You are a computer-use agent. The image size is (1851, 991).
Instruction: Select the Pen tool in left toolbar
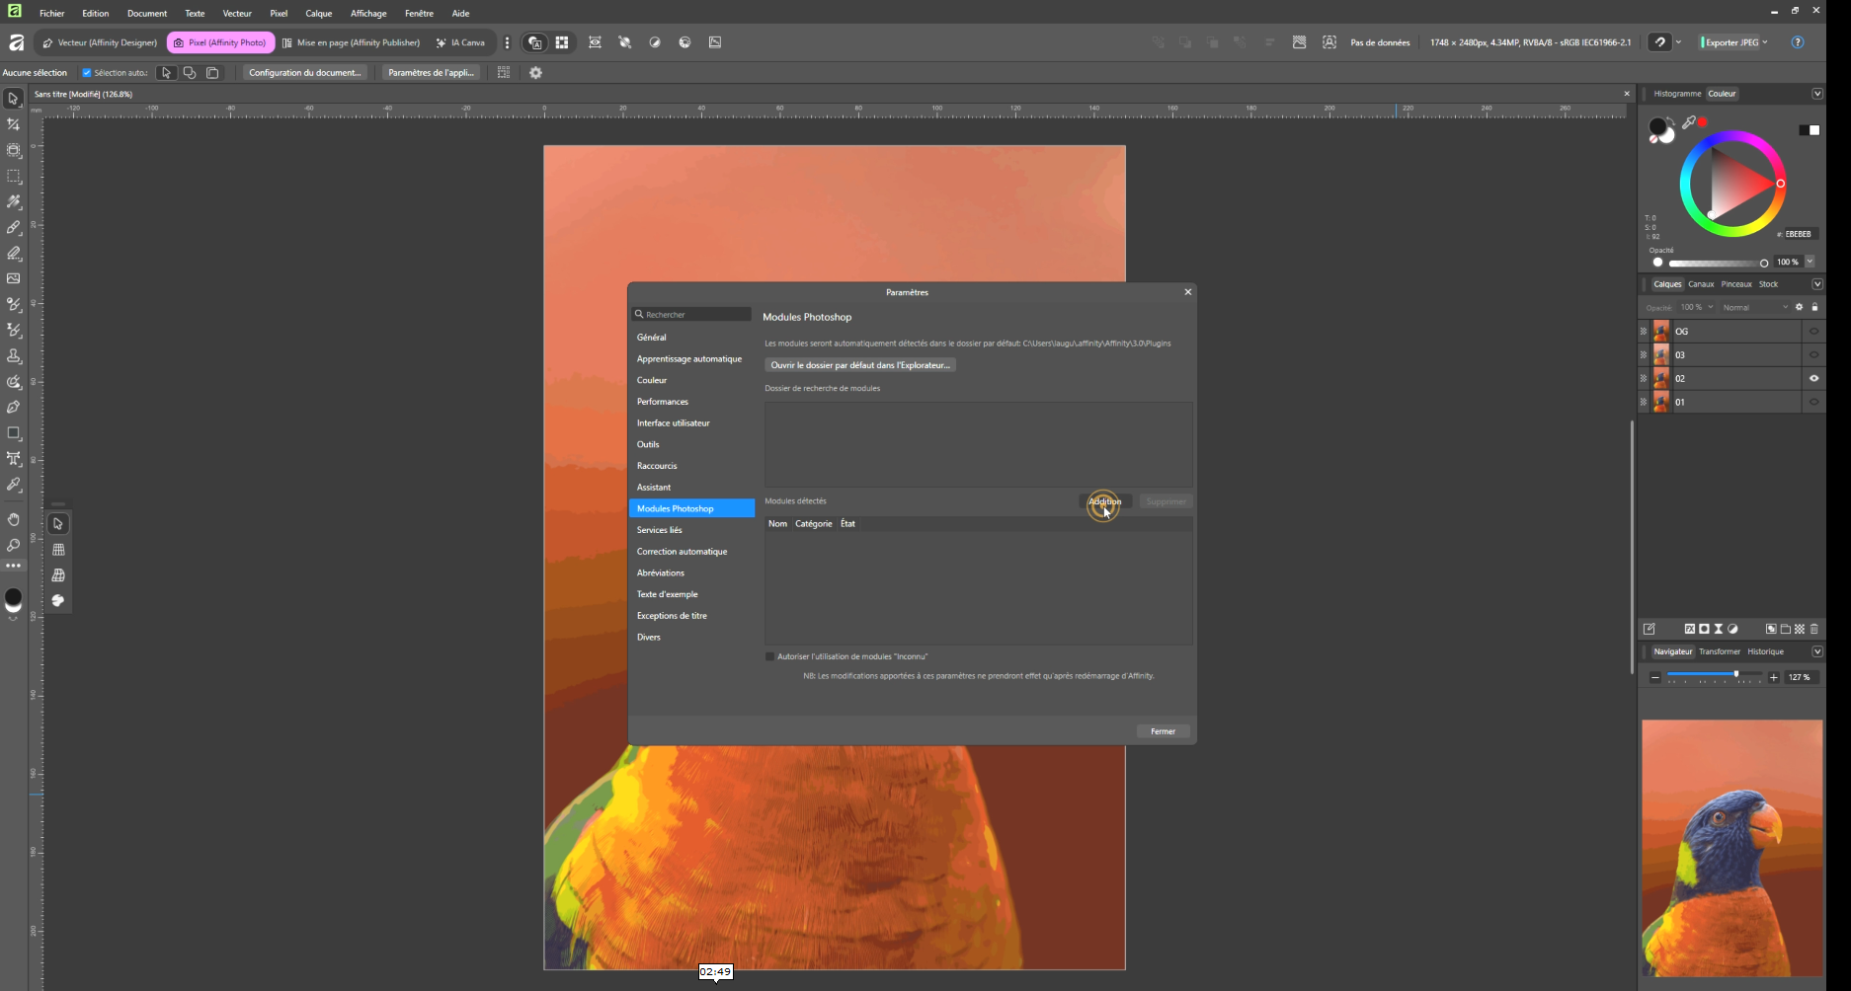[14, 408]
